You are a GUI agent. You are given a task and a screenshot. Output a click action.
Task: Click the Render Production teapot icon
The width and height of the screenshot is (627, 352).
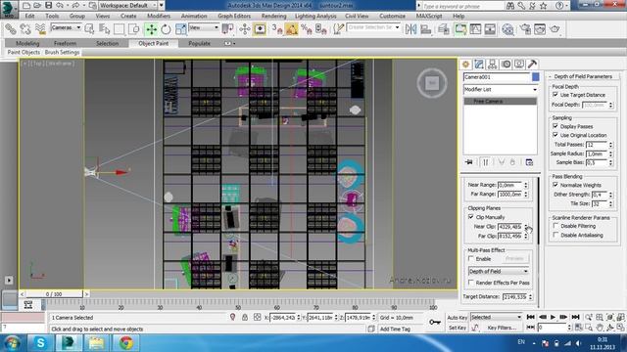(555, 29)
